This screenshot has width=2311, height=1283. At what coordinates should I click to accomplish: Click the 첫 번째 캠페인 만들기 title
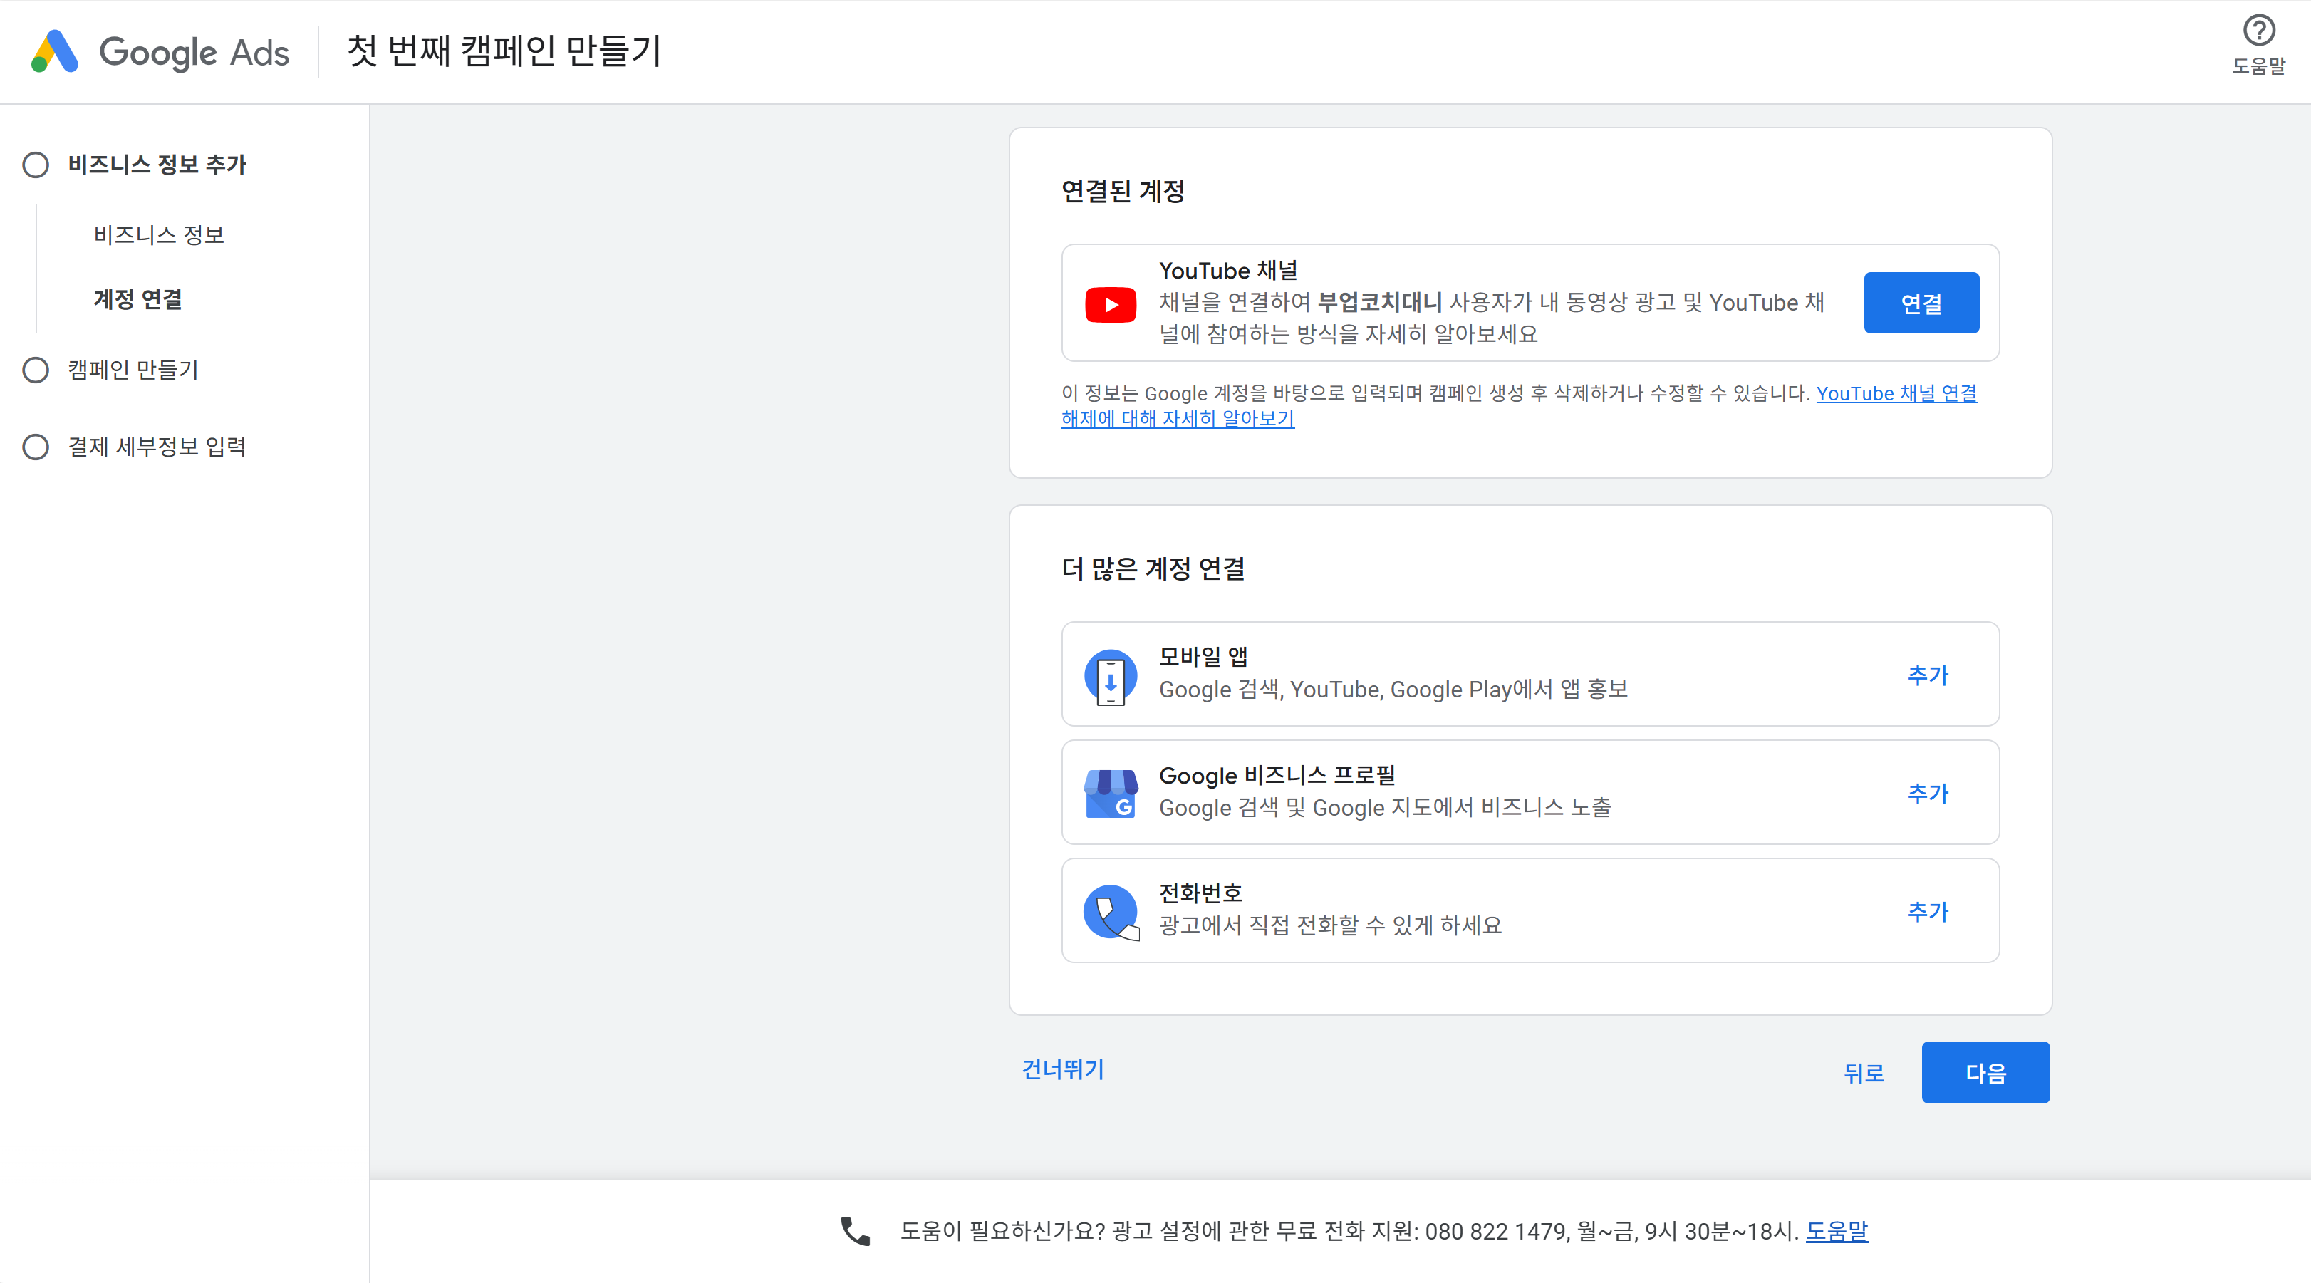504,51
